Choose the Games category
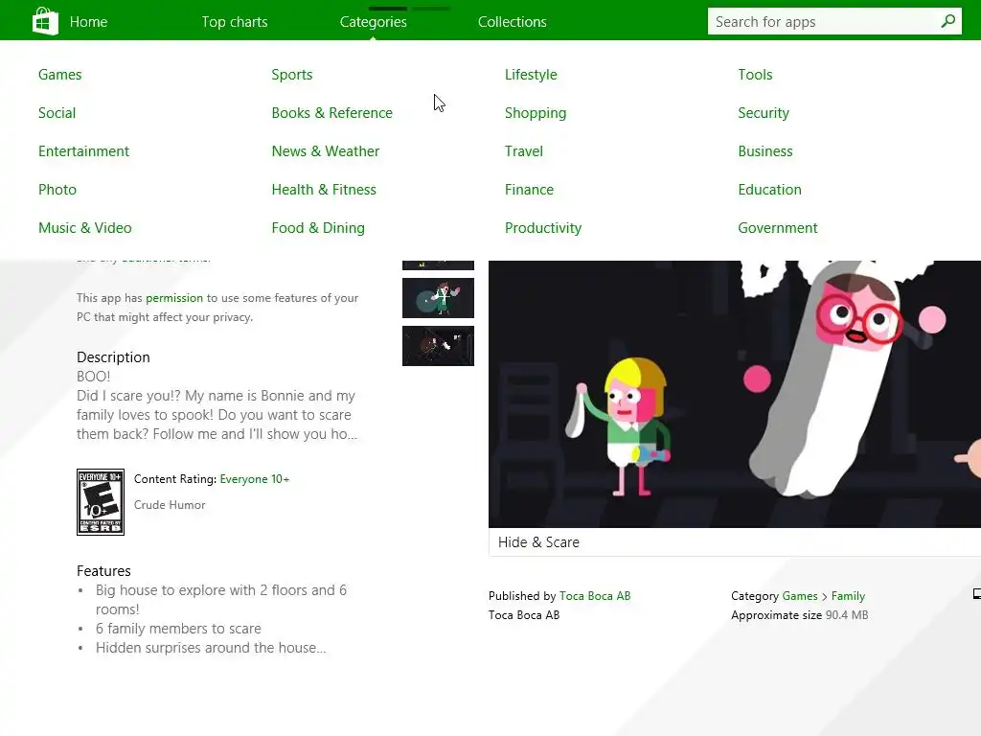Image resolution: width=981 pixels, height=736 pixels. coord(60,75)
